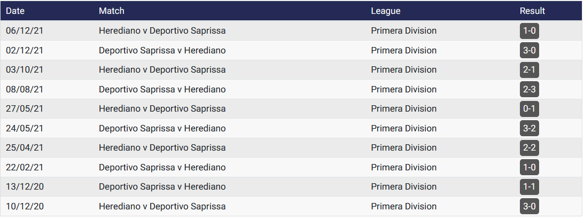This screenshot has height=219, width=584.
Task: Click the 3-0 result badge for 02/12/21
Action: [x=529, y=50]
